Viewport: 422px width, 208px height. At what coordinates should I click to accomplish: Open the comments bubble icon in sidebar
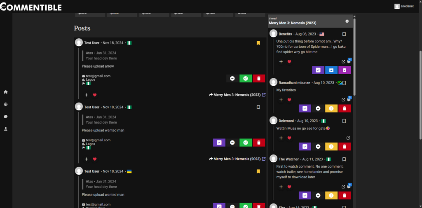(6, 117)
